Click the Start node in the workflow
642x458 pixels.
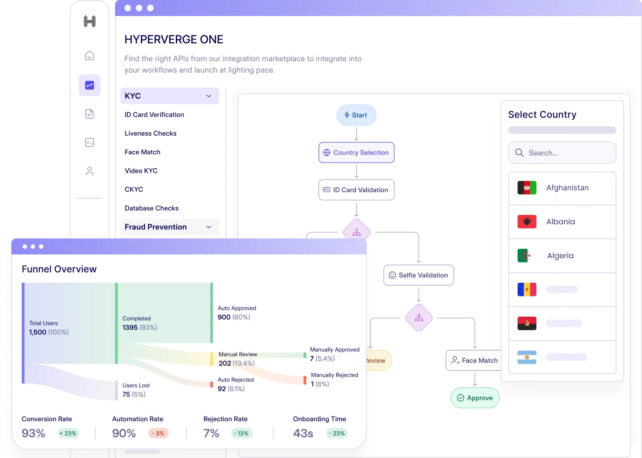[x=356, y=115]
